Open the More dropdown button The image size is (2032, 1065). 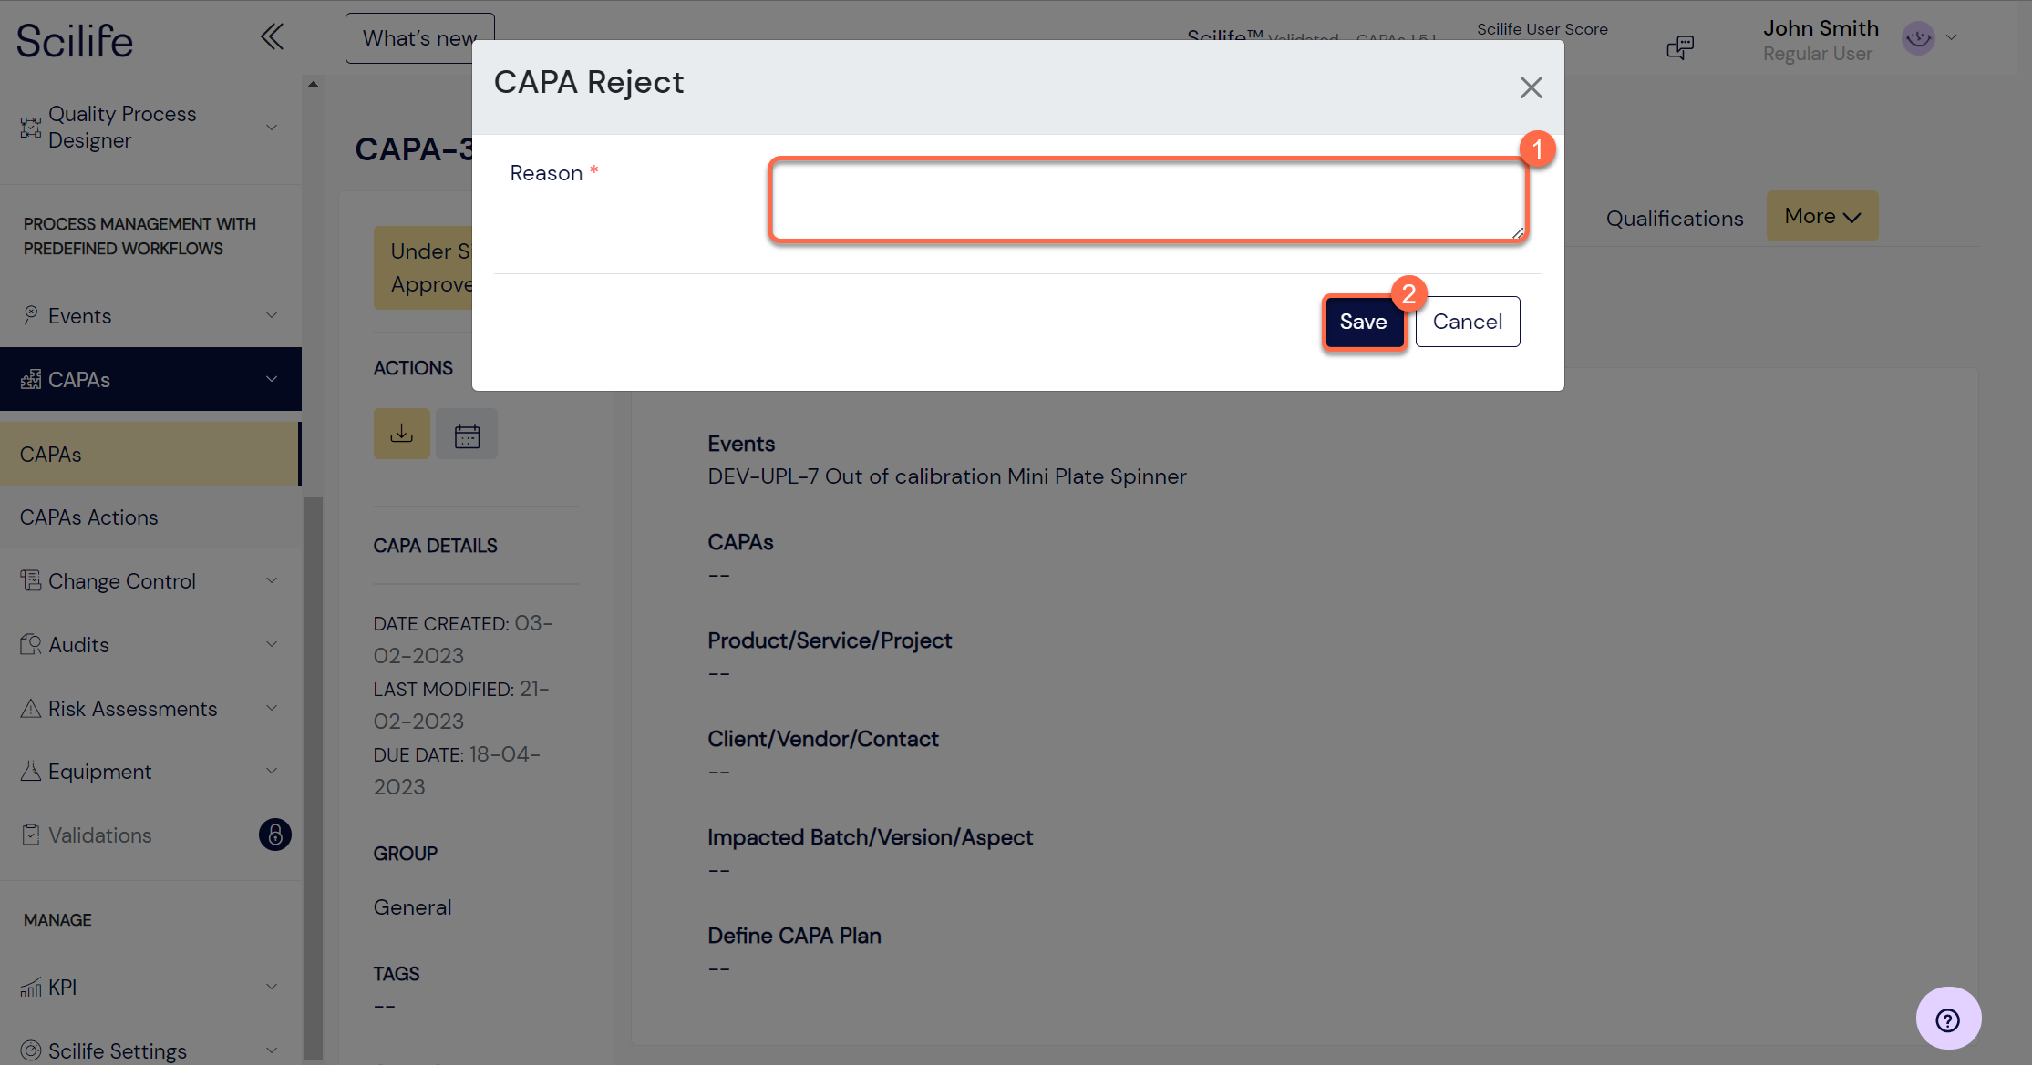1821,217
